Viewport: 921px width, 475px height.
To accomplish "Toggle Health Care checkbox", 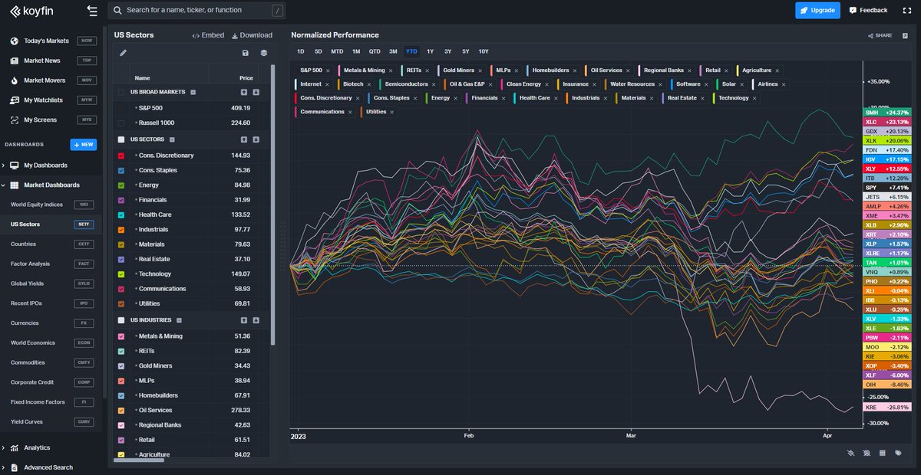I will point(121,215).
